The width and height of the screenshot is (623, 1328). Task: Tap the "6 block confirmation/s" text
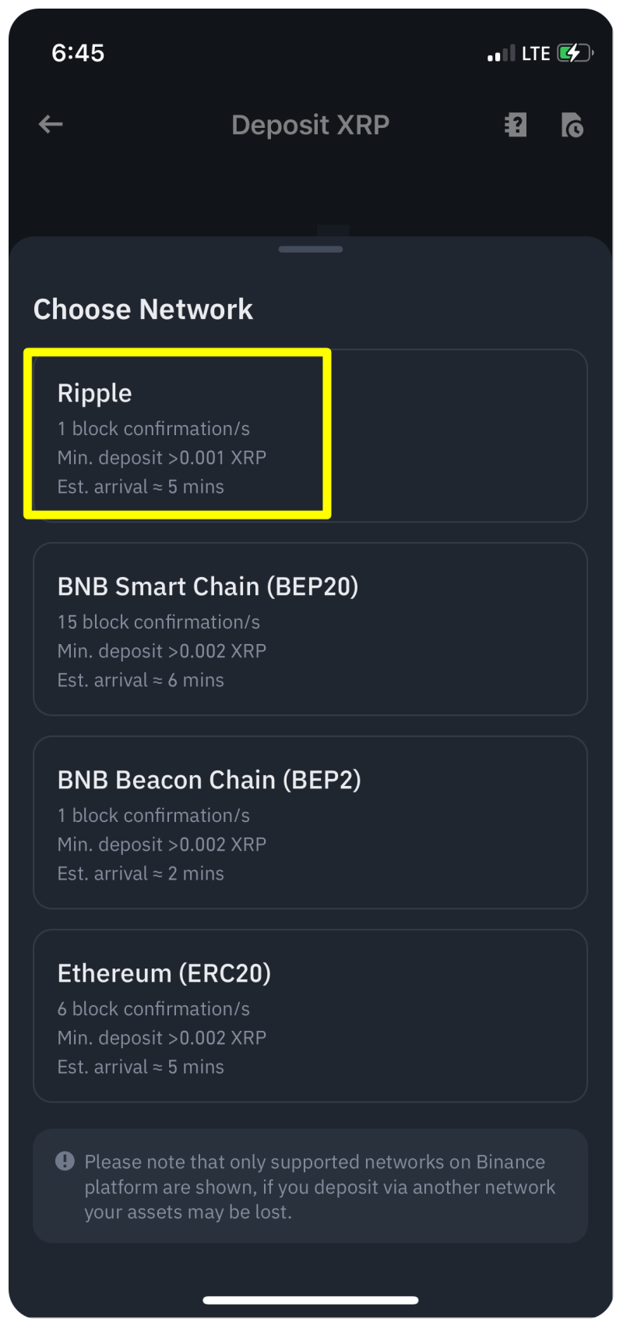153,1009
